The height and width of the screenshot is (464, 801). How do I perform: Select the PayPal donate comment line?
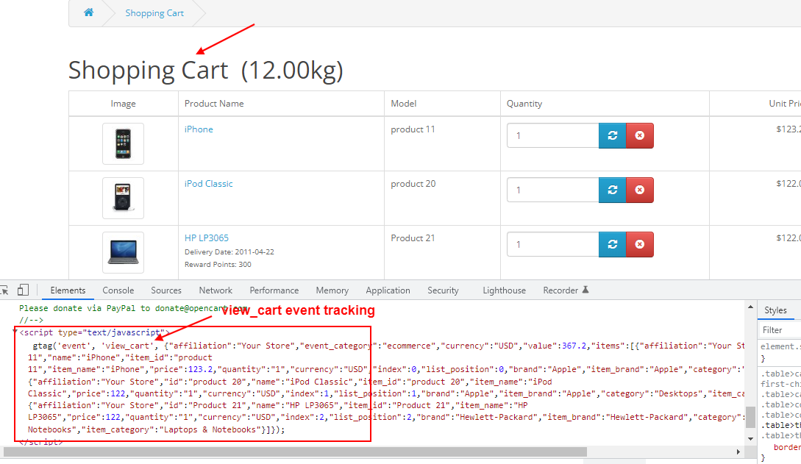(133, 308)
